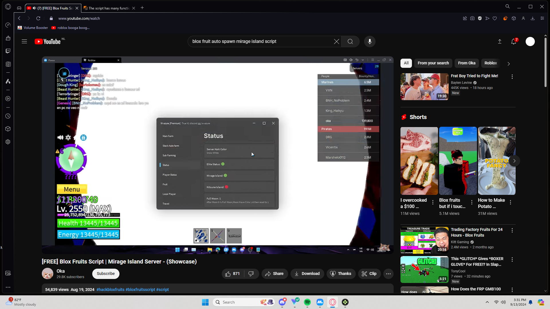Click the Windows Start button
The height and width of the screenshot is (309, 550).
(x=205, y=302)
